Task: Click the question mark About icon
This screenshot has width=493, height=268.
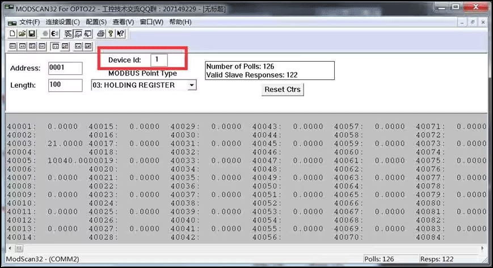Action: (111, 34)
